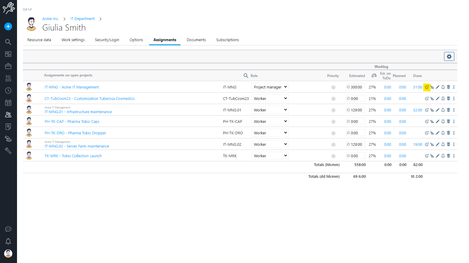Open IT-MNG.02 Server Farm maintenance link
Screen dimensions: 469x263
pyautogui.click(x=77, y=146)
